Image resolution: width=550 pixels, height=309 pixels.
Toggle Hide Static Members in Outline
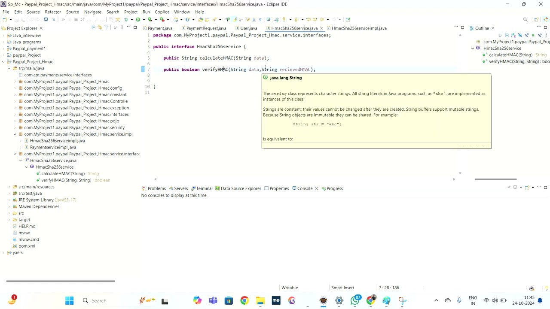pos(526,35)
